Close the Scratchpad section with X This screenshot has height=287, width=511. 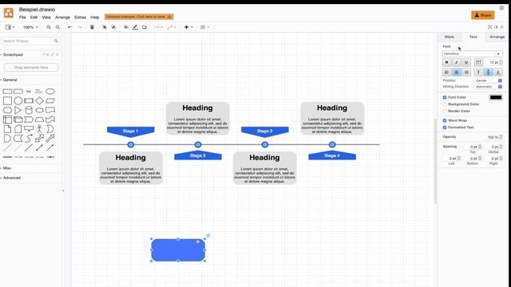pos(57,55)
